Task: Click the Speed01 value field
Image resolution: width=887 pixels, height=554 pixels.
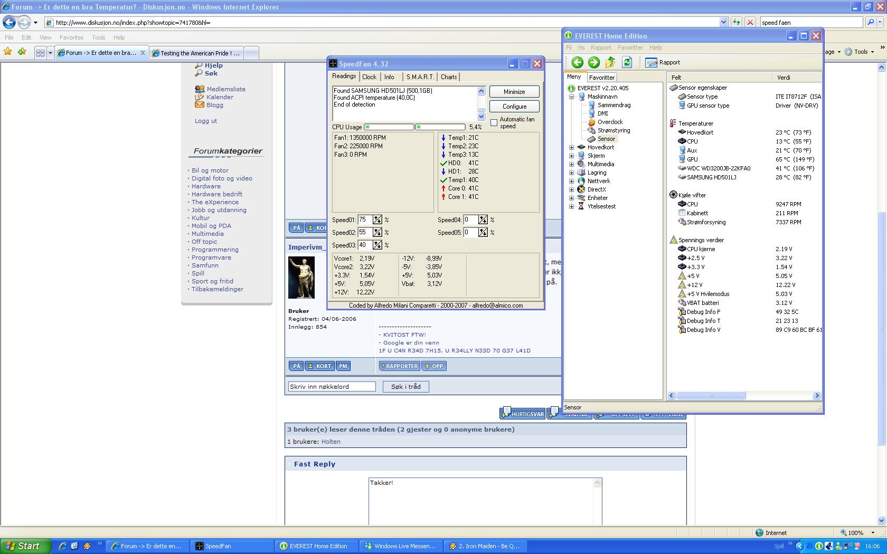Action: [365, 219]
